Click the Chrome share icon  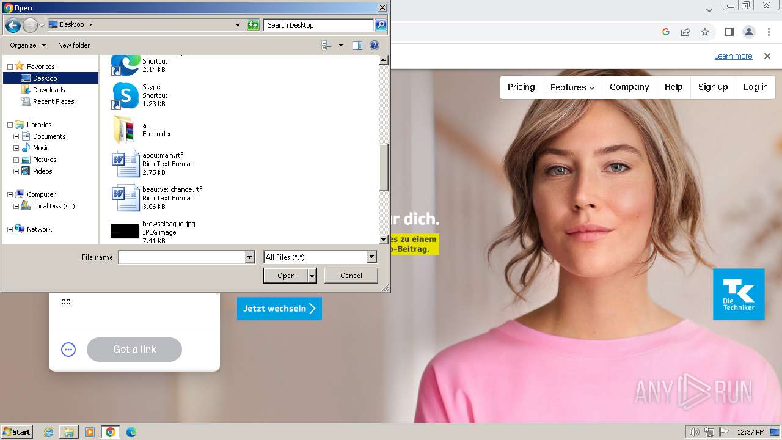point(685,32)
